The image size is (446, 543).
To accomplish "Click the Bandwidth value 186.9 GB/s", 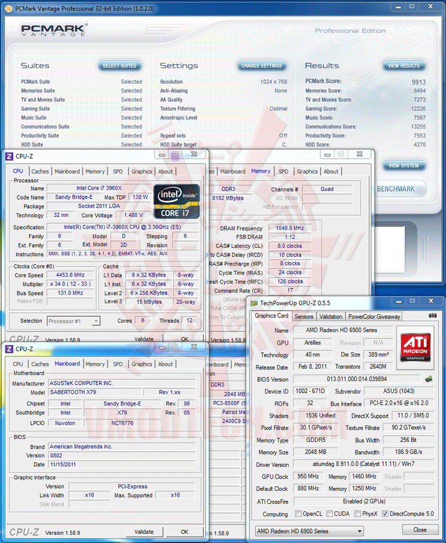I will pyautogui.click(x=409, y=452).
